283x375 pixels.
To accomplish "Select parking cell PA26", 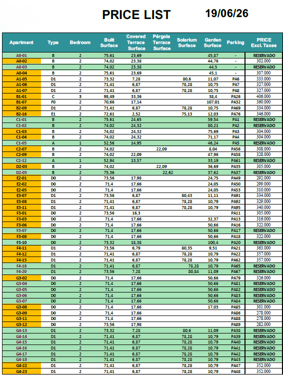I will tap(235, 96).
